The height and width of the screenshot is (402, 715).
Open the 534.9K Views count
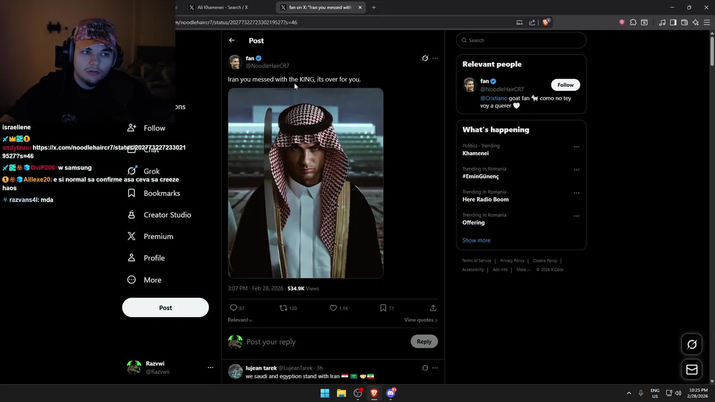coord(303,289)
